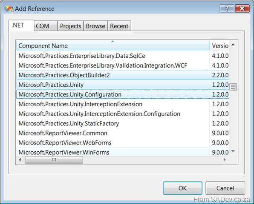Select Unity.InterceptionExtension.Configuration component
Screen dimensions: 254x204
[123, 114]
